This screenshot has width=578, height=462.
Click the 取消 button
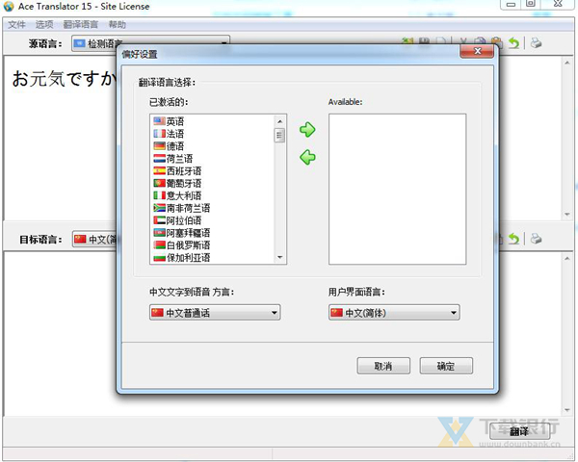pos(383,366)
